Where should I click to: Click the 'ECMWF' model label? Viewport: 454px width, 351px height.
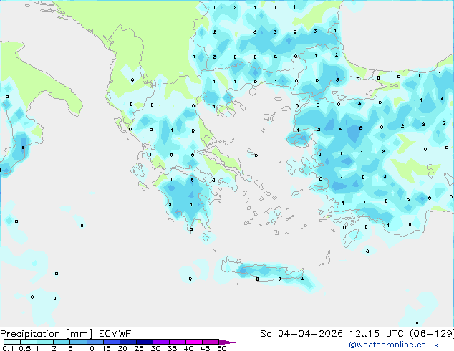(x=115, y=334)
